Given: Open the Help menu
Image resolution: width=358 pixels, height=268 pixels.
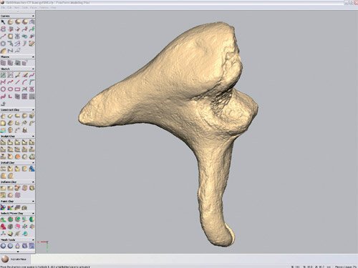Looking at the screenshot, I should coord(54,7).
